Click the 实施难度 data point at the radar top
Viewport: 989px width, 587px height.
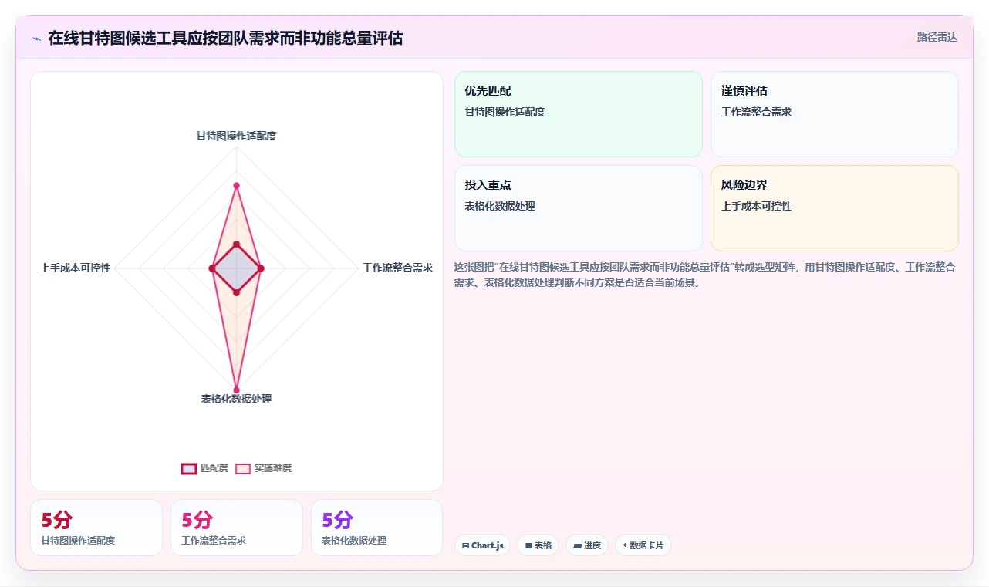236,185
